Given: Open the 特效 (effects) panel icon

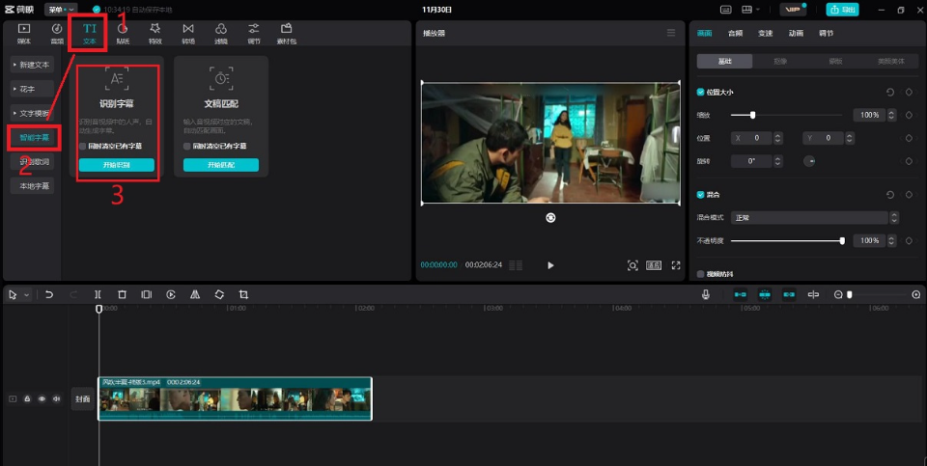Looking at the screenshot, I should [x=155, y=34].
